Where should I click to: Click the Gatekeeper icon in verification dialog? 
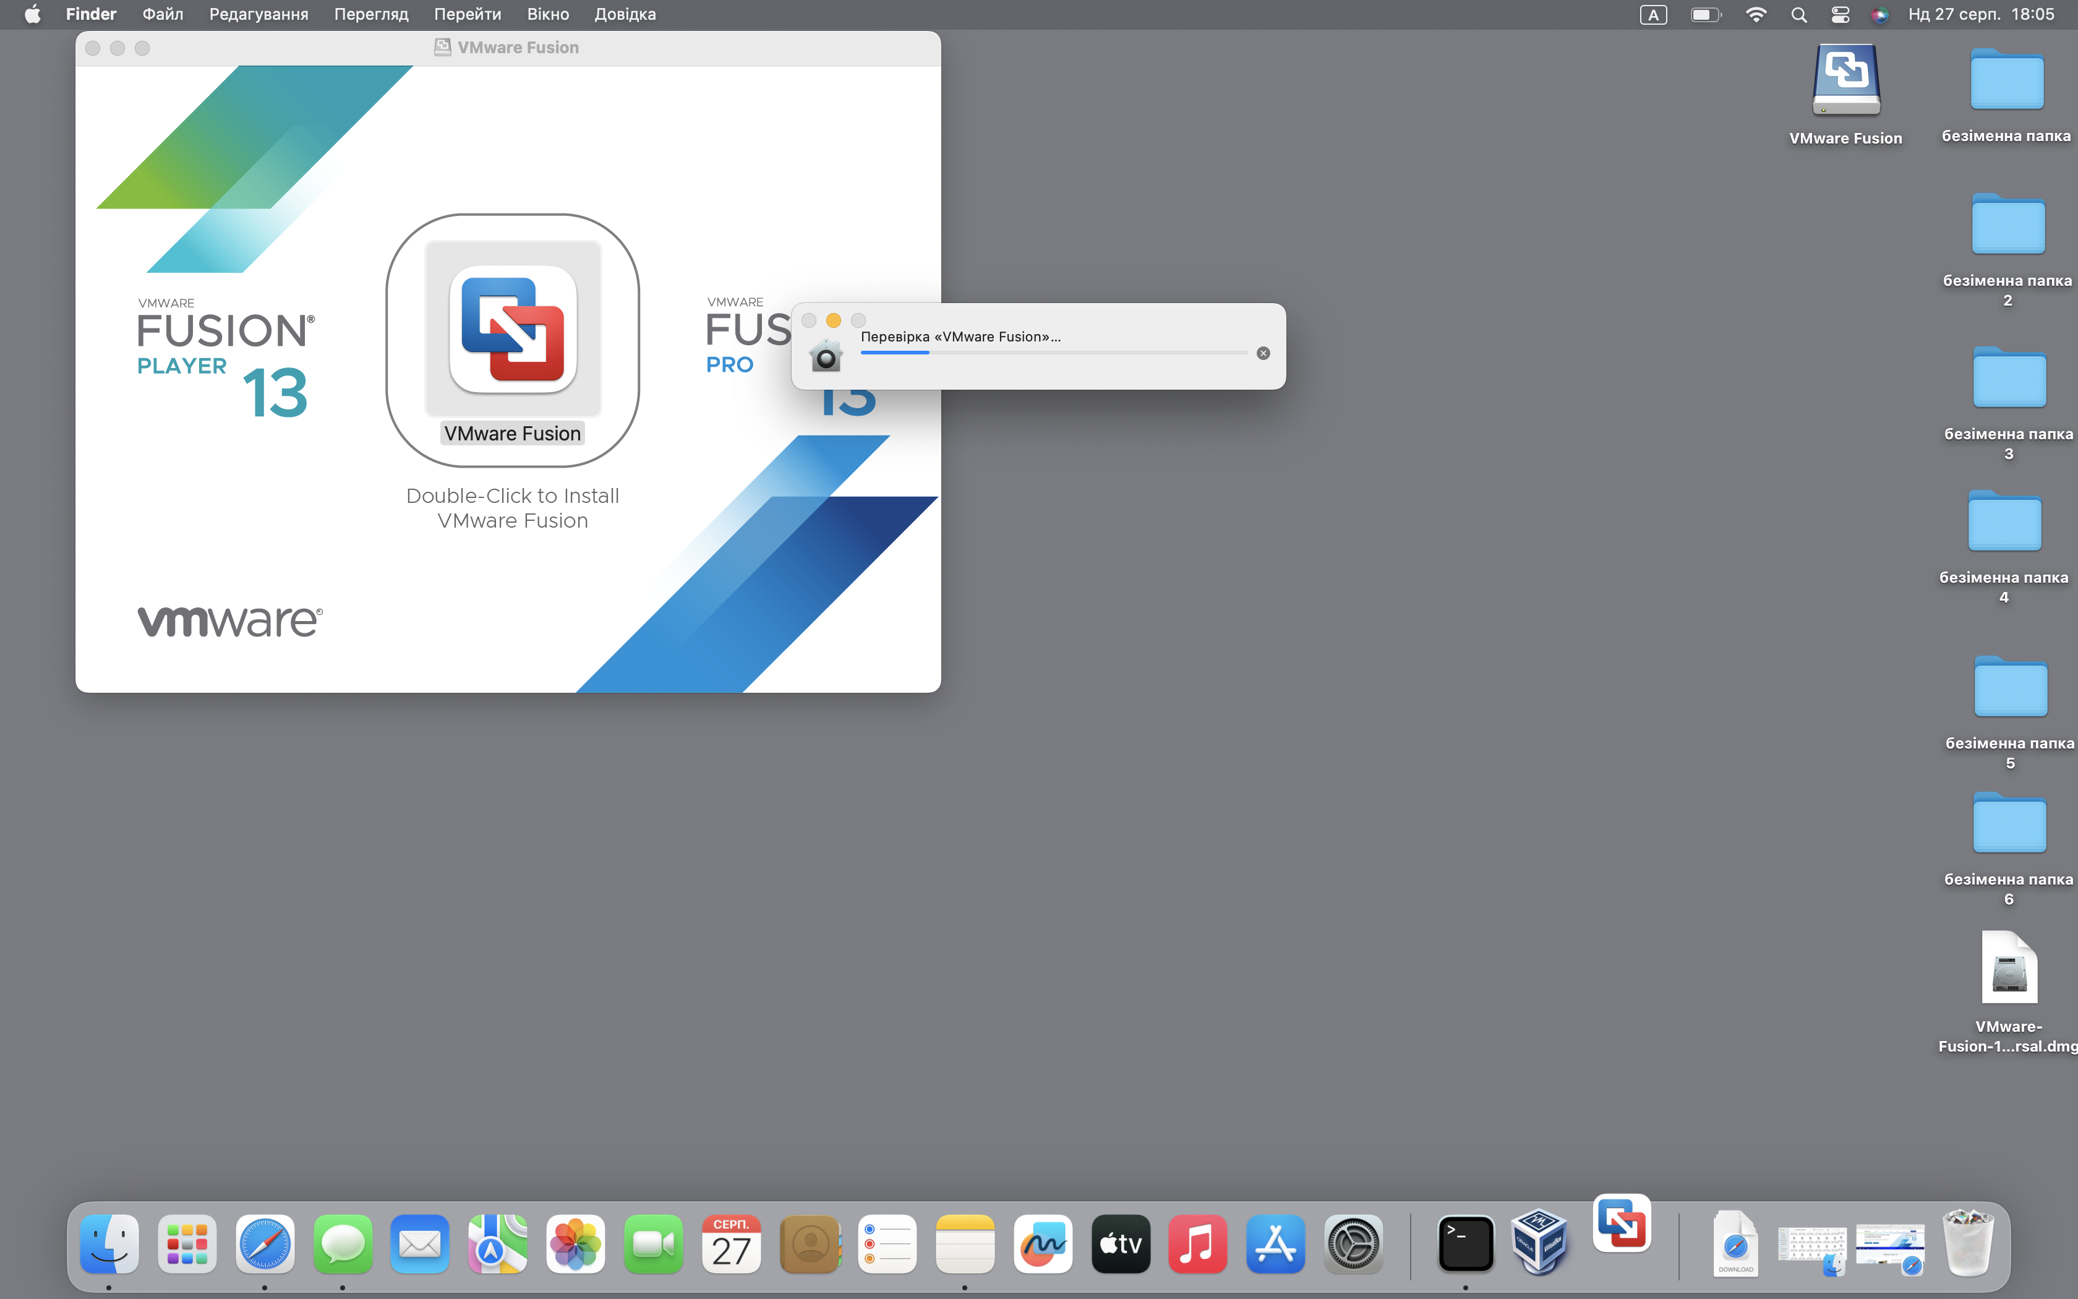pos(826,355)
